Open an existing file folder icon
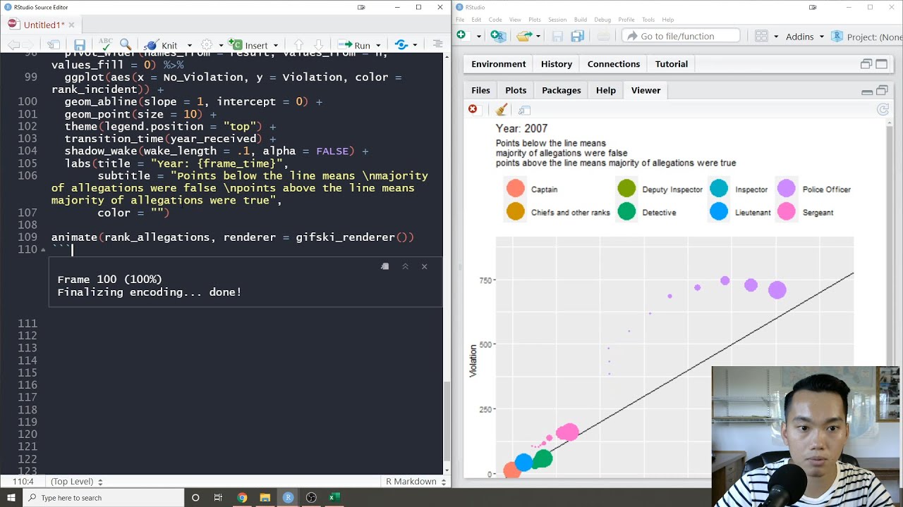Screen dimensions: 903x507 coord(523,36)
